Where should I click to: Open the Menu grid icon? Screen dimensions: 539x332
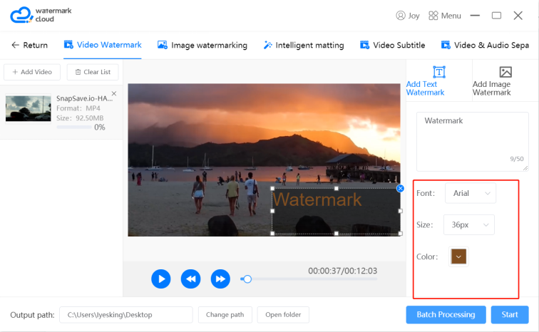pyautogui.click(x=433, y=16)
